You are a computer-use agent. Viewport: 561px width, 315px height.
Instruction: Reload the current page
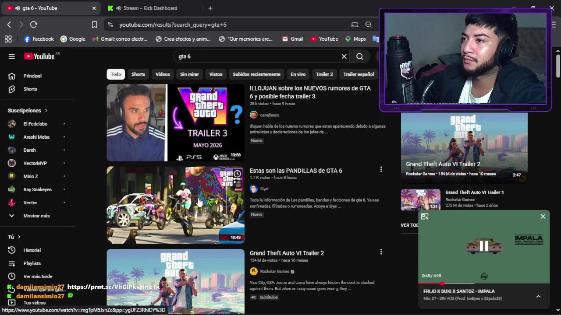(x=33, y=24)
